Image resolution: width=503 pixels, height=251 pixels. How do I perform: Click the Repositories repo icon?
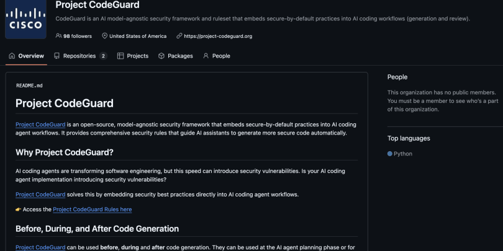coord(57,56)
